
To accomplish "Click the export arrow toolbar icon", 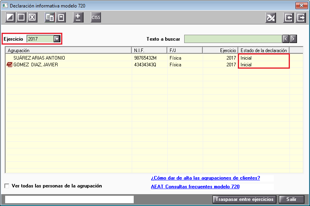I will pos(301,18).
